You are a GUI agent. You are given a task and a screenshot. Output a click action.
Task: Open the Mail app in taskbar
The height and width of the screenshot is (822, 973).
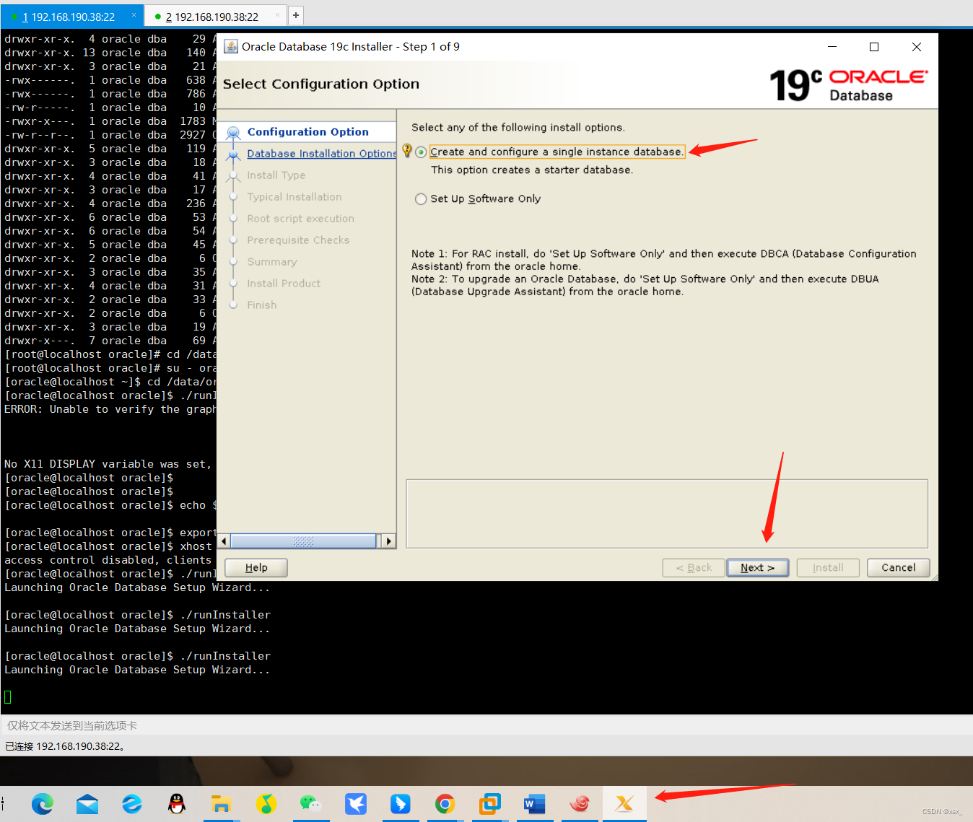click(x=87, y=803)
